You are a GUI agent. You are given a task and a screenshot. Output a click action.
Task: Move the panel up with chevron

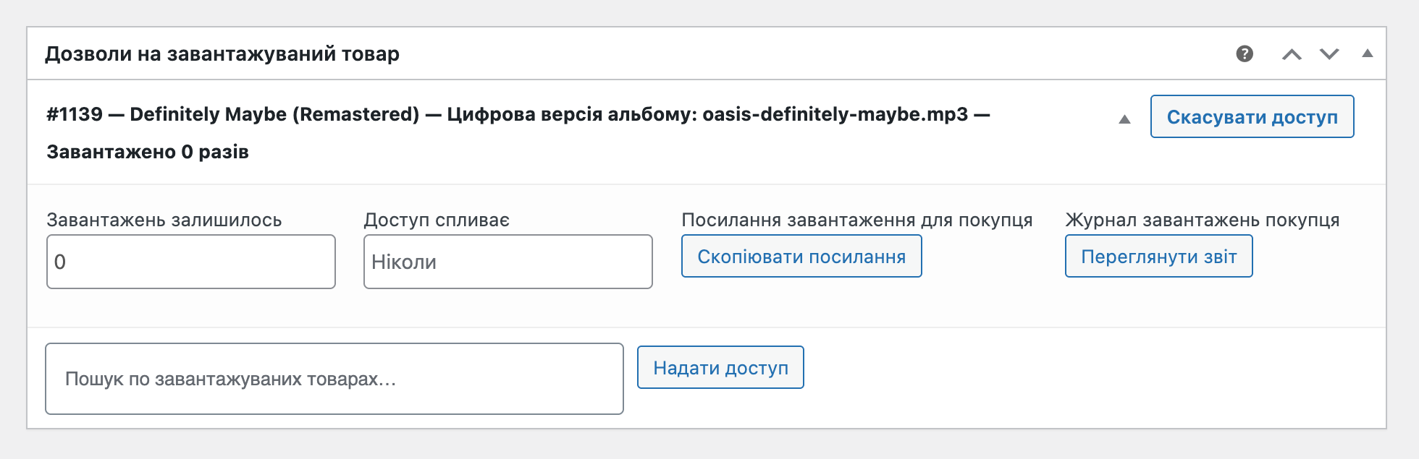(1292, 54)
